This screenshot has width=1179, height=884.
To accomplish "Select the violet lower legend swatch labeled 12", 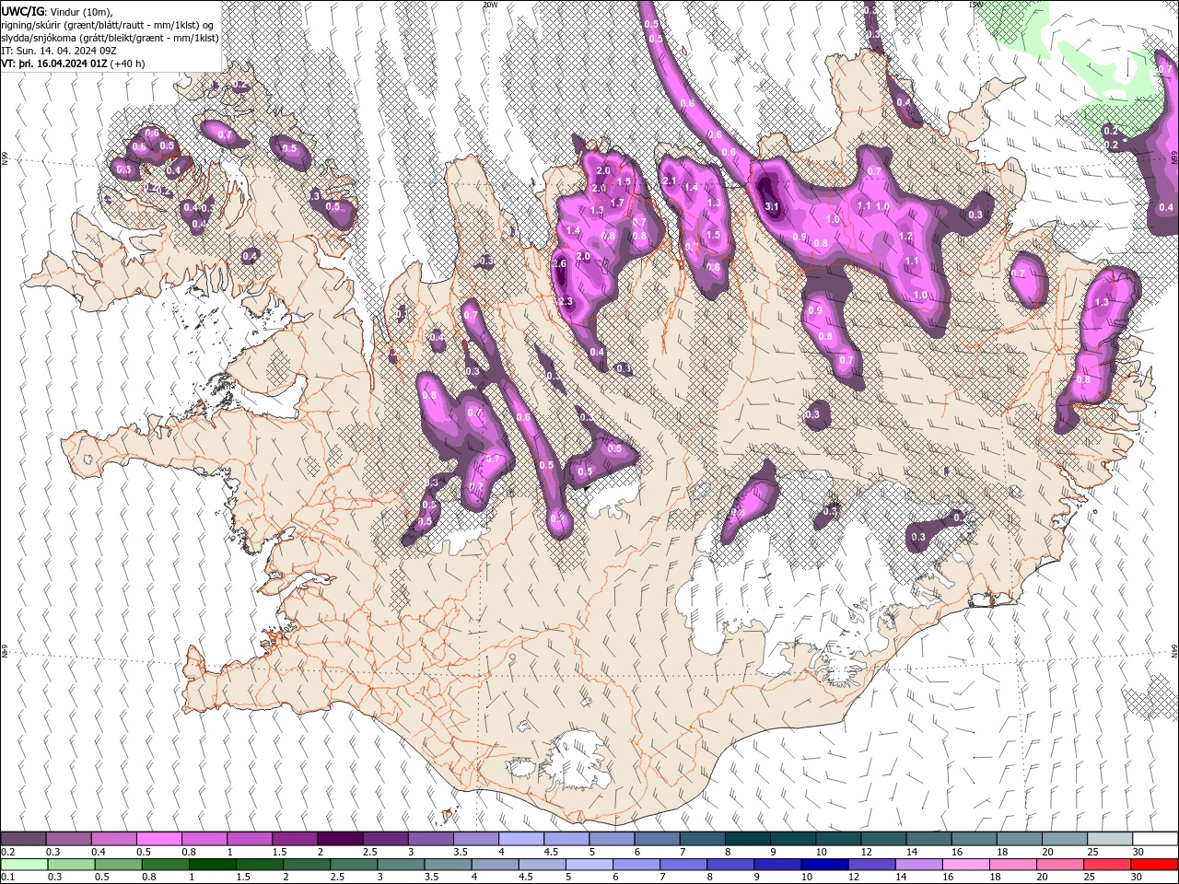I will click(x=872, y=865).
